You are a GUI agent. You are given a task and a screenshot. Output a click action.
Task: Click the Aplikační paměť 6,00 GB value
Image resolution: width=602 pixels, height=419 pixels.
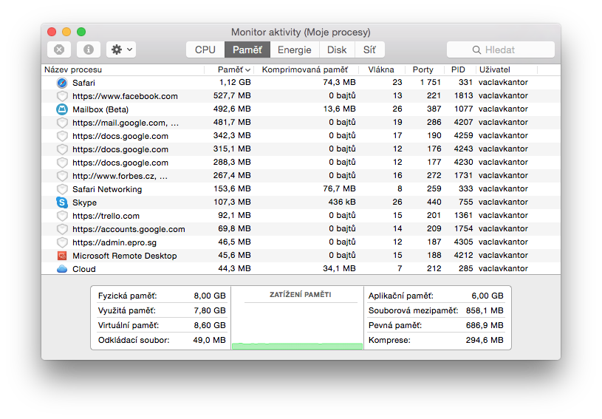(488, 296)
